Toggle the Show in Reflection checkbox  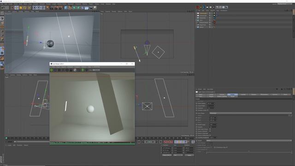click(x=210, y=135)
